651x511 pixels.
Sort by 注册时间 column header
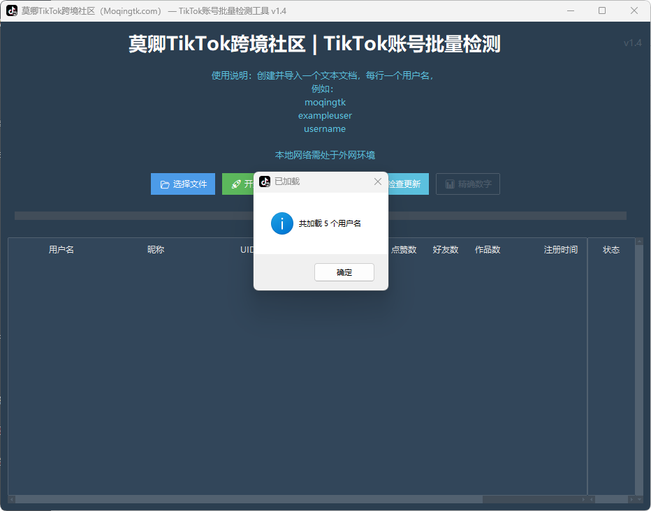(x=560, y=250)
